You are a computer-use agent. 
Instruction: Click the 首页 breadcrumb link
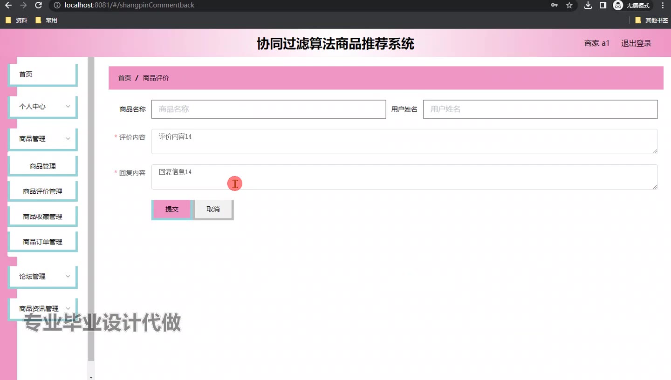tap(124, 78)
